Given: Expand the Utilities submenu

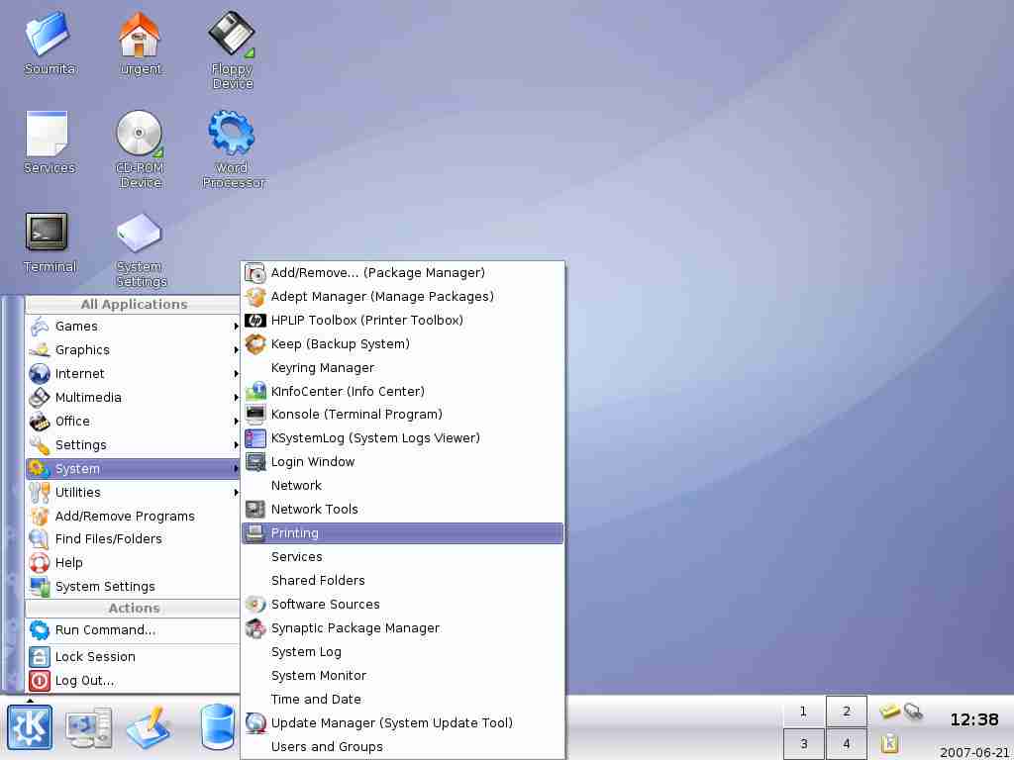Looking at the screenshot, I should click(x=134, y=493).
